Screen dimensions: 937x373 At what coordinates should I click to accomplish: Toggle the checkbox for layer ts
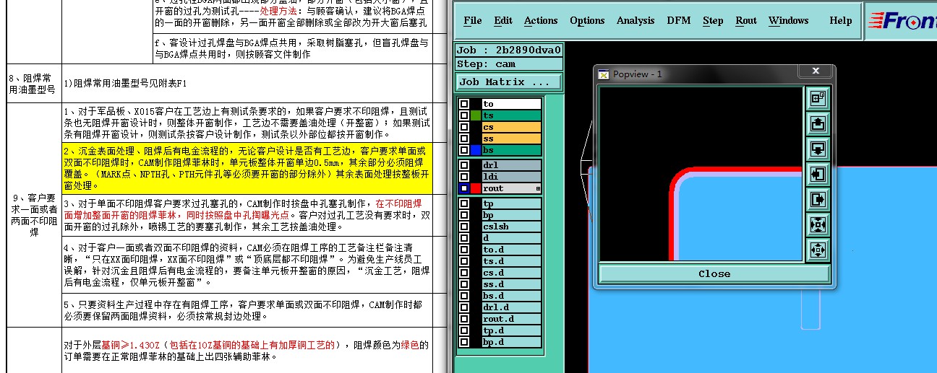(463, 115)
